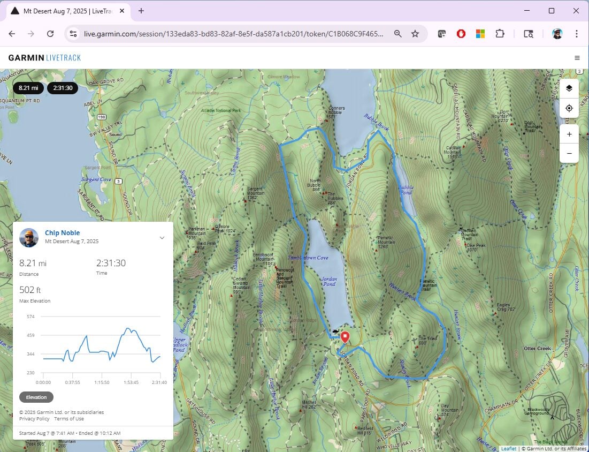The width and height of the screenshot is (589, 452).
Task: Select the Mt Desert Aug 7 tab
Action: pos(67,11)
